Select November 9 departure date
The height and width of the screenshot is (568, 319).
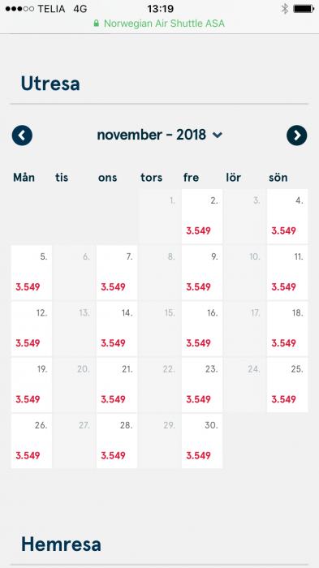pos(202,273)
